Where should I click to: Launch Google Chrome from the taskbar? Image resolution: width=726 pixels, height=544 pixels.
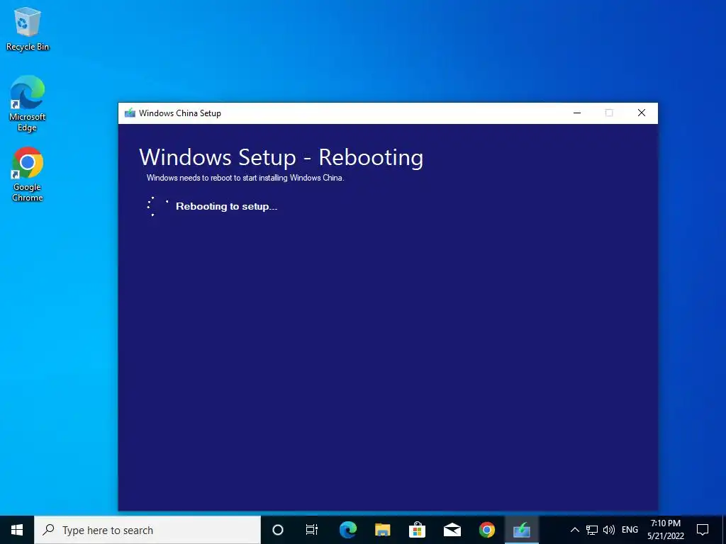pyautogui.click(x=486, y=530)
